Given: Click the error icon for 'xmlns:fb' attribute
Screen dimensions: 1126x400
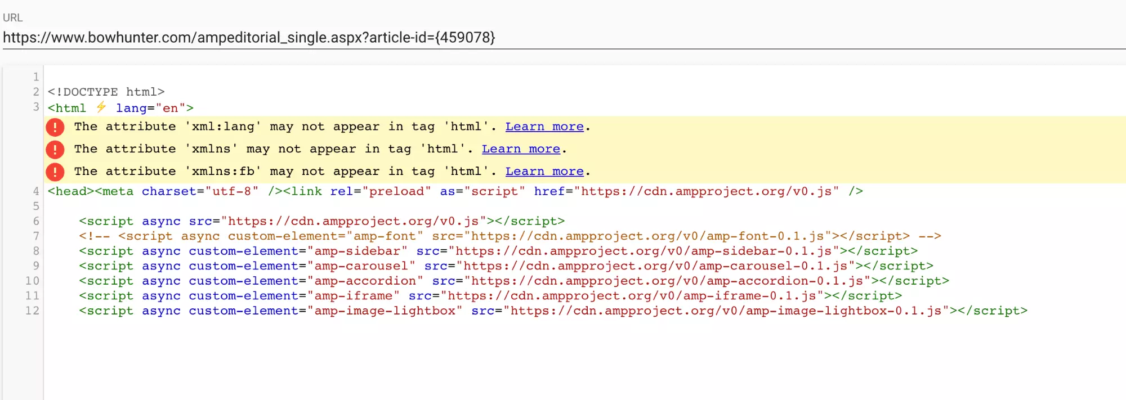Looking at the screenshot, I should tap(55, 172).
